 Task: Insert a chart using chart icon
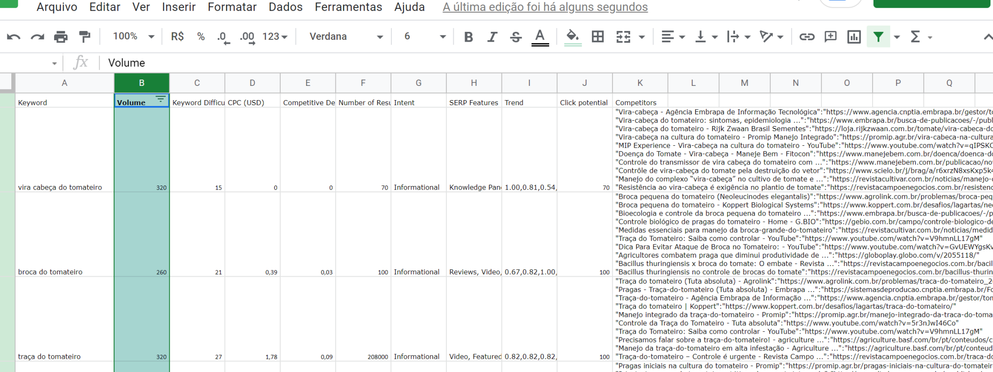[x=854, y=37]
